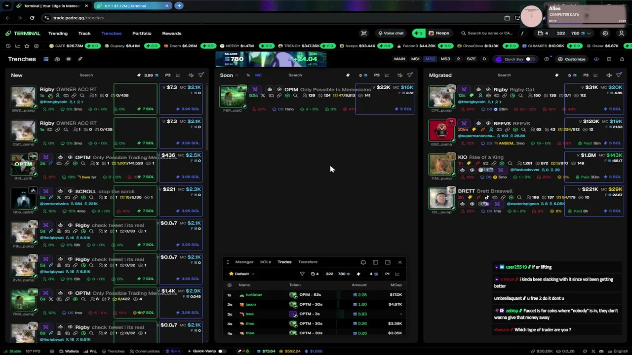632x355 pixels.
Task: Reload the page in the browser
Action: 32,18
